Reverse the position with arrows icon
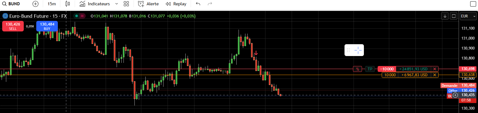Screen dimensions: 478x113 click(x=357, y=69)
